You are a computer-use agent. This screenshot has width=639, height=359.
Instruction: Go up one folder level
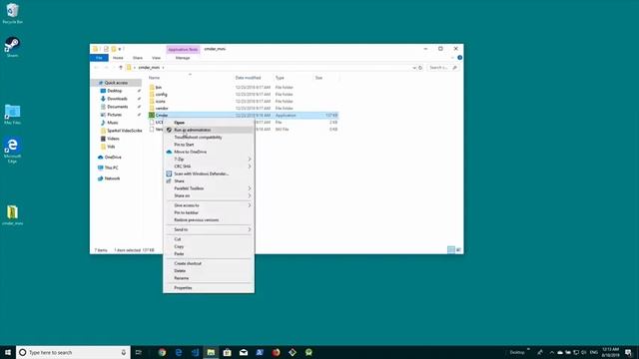[x=121, y=68]
